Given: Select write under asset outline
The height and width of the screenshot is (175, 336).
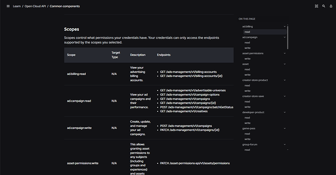Looking at the screenshot, I should [247, 75].
